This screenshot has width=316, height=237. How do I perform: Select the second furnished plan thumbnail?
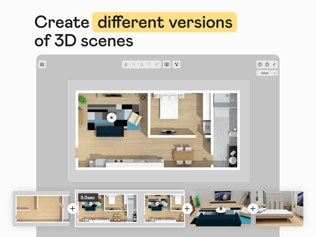pyautogui.click(x=164, y=209)
